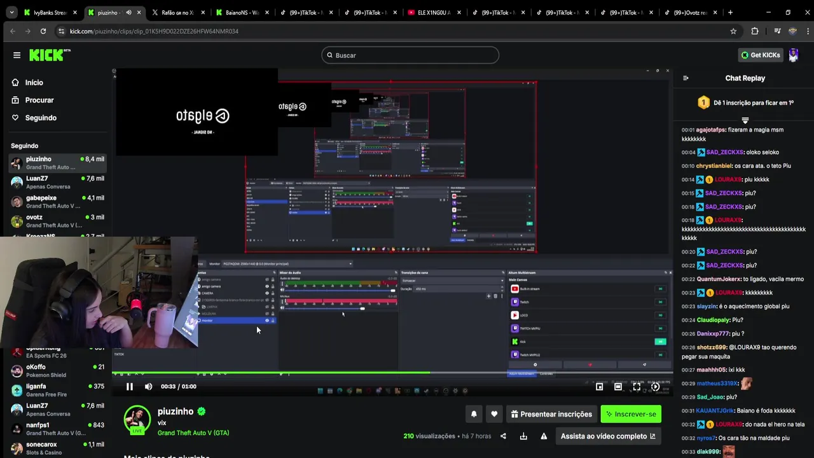The width and height of the screenshot is (814, 458).
Task: Click agajotafps username in chat
Action: pyautogui.click(x=711, y=130)
